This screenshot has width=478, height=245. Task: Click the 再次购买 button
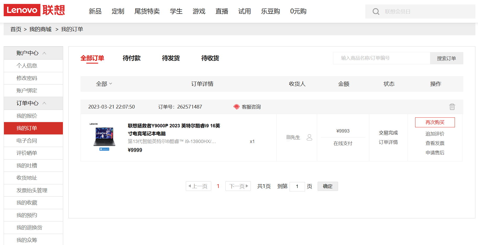pos(435,122)
